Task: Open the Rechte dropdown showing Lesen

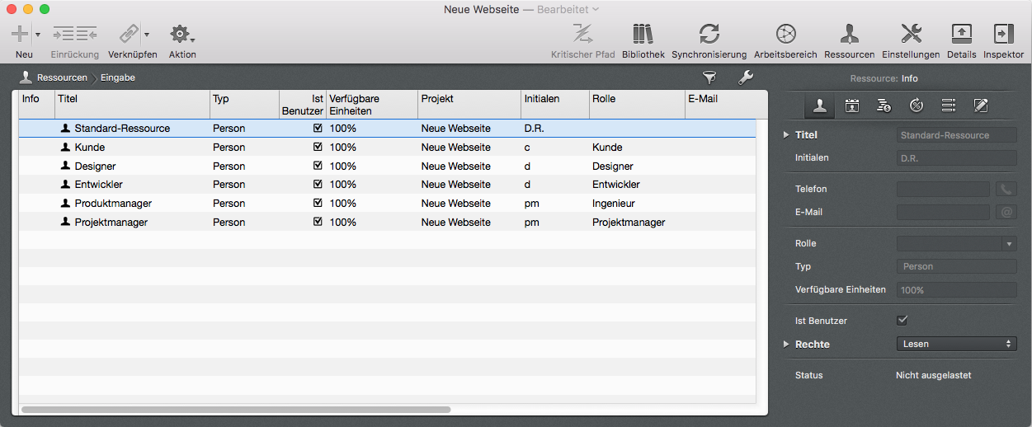Action: pyautogui.click(x=956, y=344)
